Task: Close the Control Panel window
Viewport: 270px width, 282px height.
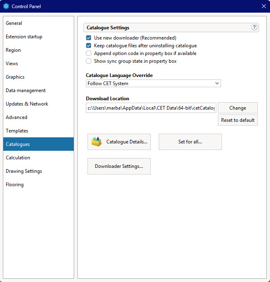Action: [264, 6]
